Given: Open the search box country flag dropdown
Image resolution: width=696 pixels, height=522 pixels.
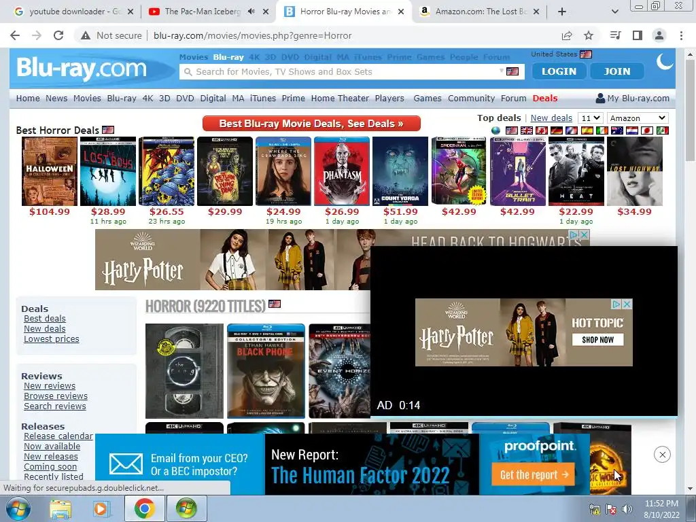Looking at the screenshot, I should pos(510,71).
